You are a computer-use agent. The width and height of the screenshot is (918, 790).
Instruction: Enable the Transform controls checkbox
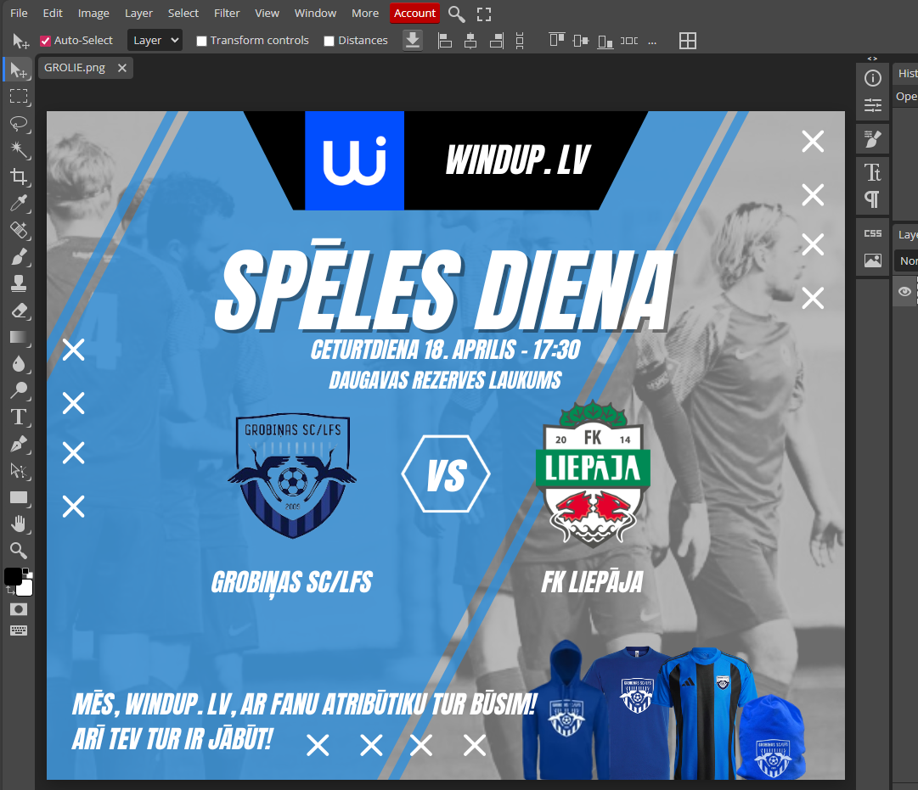point(201,41)
